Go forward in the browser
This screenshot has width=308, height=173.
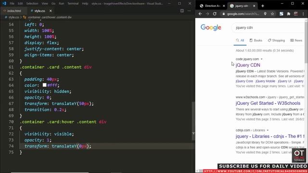click(x=207, y=14)
